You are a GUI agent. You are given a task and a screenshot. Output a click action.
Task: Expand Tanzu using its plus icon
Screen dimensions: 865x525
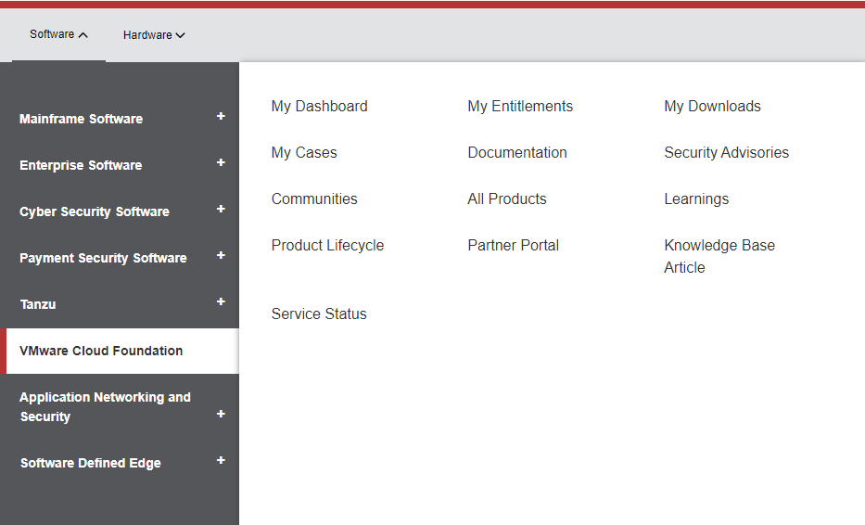[221, 302]
